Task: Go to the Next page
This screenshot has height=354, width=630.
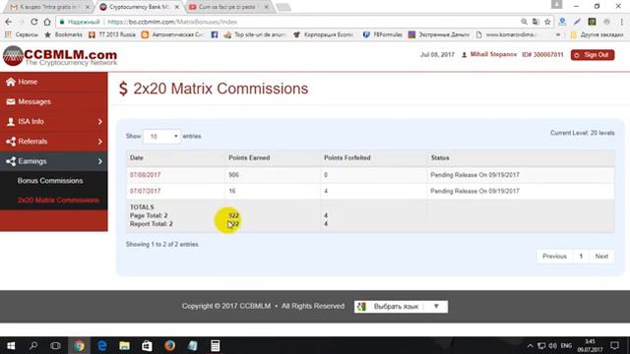Action: tap(601, 256)
